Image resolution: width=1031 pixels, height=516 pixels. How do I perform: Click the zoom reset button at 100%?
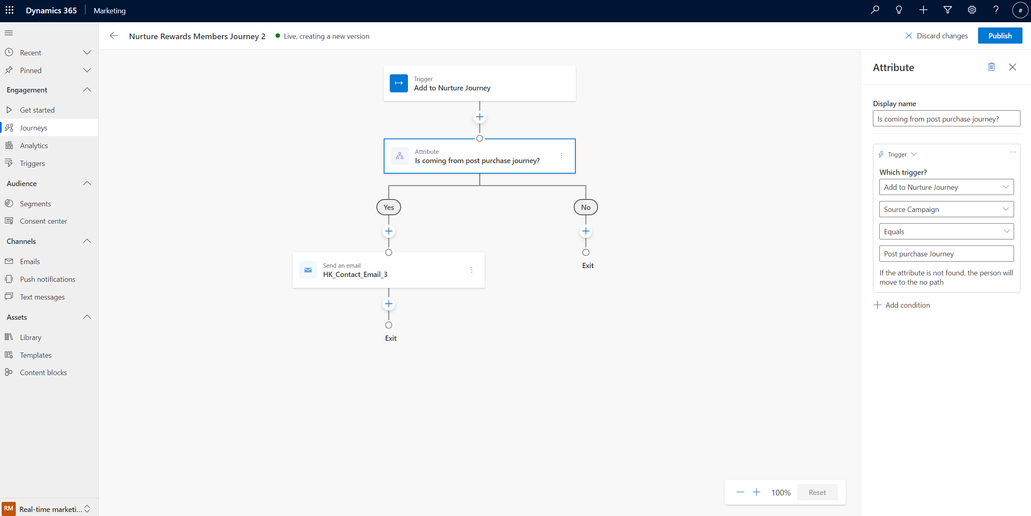[818, 492]
